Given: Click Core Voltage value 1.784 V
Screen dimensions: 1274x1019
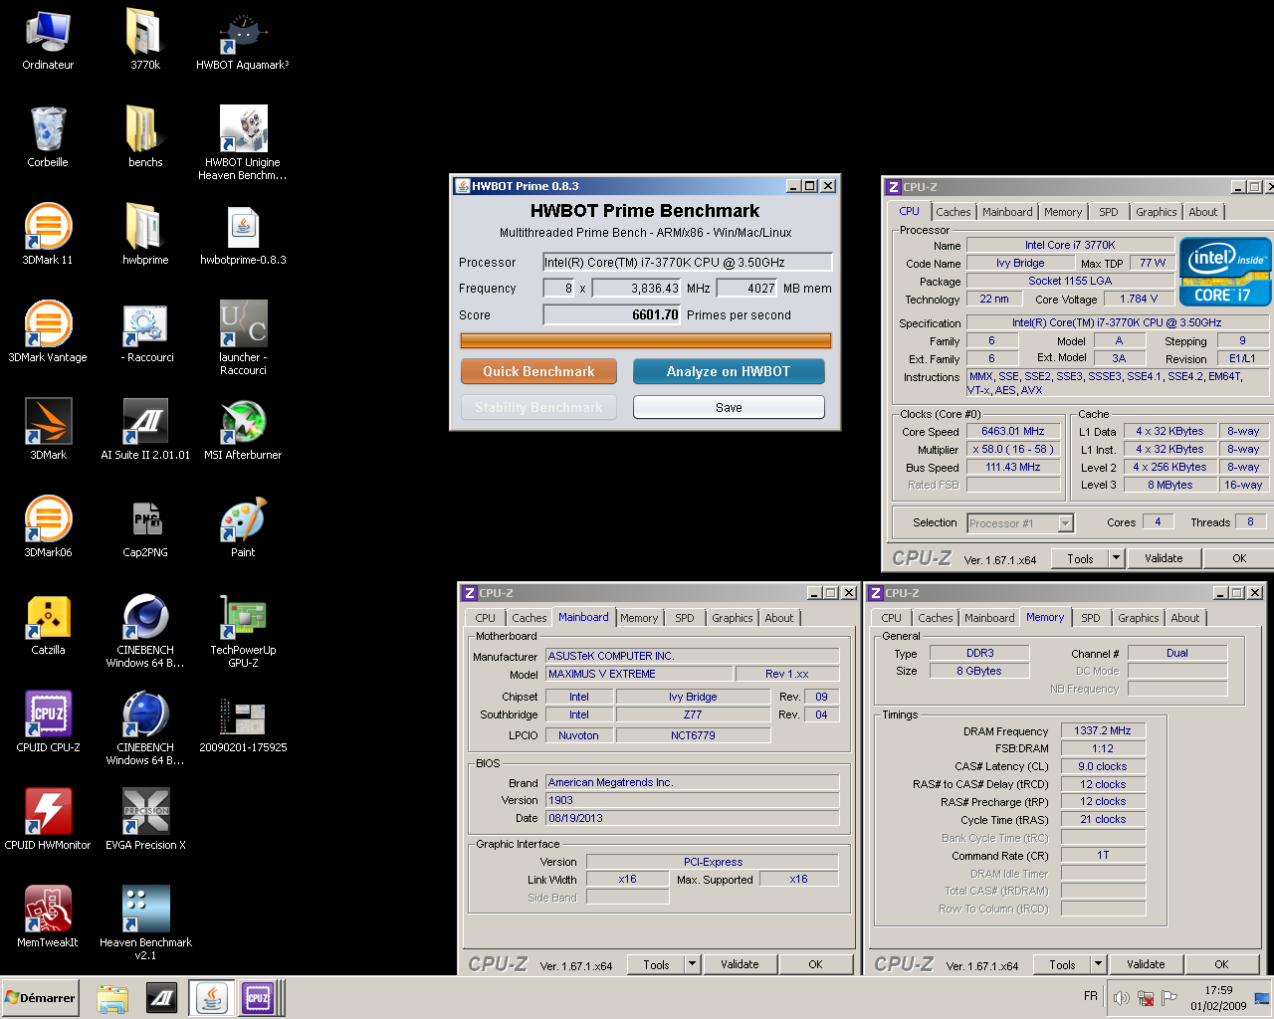Looking at the screenshot, I should (1139, 299).
